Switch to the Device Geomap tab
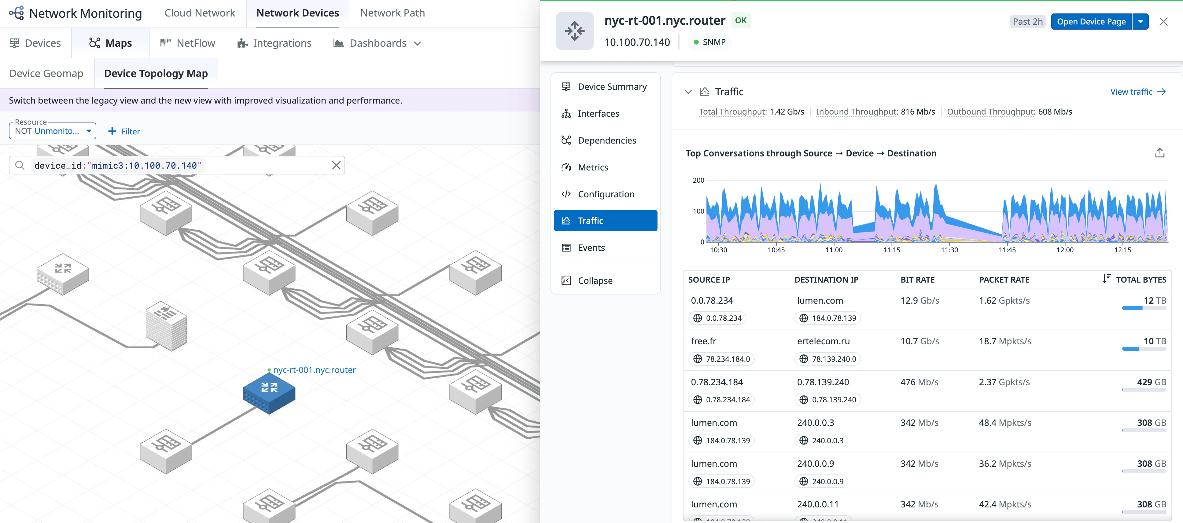This screenshot has width=1183, height=523. pyautogui.click(x=46, y=73)
